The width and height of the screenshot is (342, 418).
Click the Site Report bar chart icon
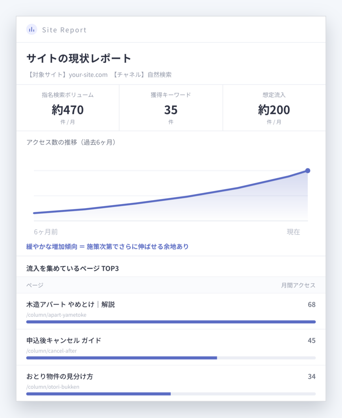32,29
